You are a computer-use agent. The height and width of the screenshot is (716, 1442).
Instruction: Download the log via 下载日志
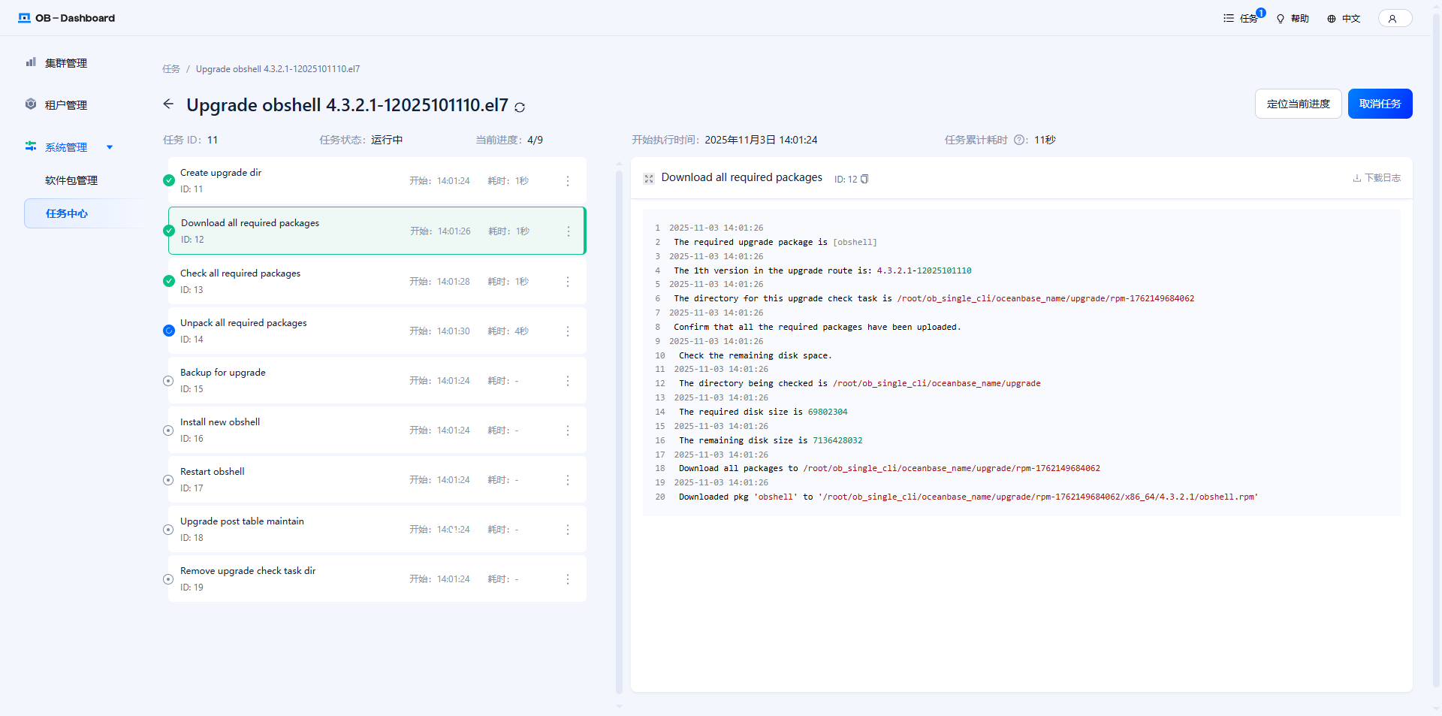point(1377,178)
